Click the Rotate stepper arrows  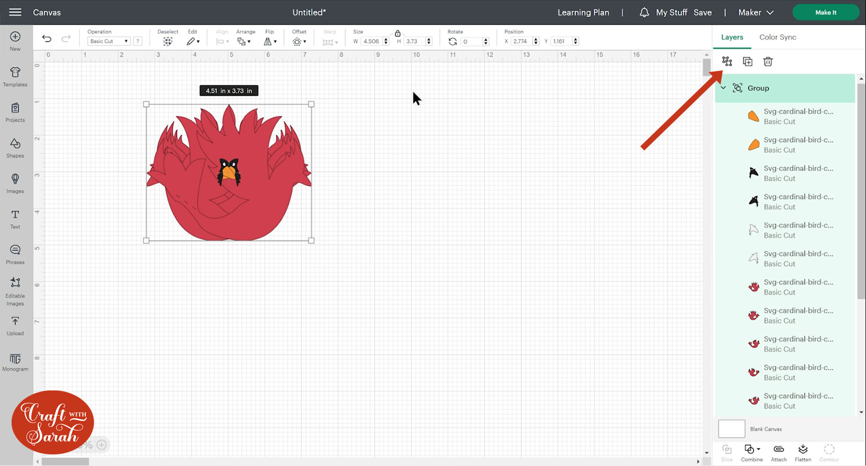(486, 42)
